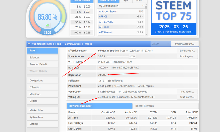Screen dimensions: 220x132
Task: Click the Feed link in account bar
Action: 58,44
